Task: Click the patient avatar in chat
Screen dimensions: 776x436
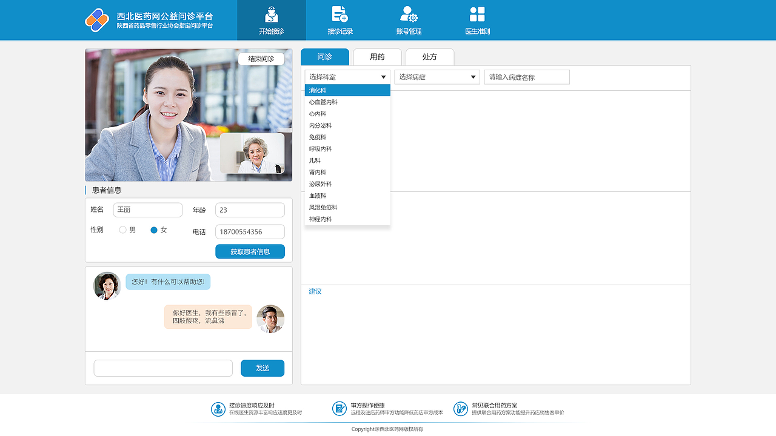Action: [x=270, y=319]
